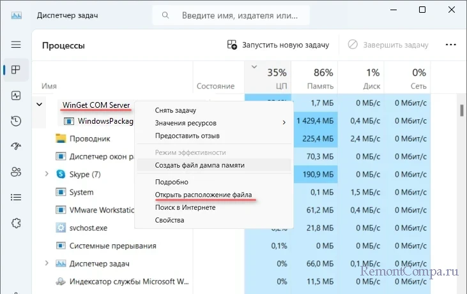Image resolution: width=467 pixels, height=294 pixels.
Task: Choose Открыть расположение файла
Action: (x=214, y=195)
